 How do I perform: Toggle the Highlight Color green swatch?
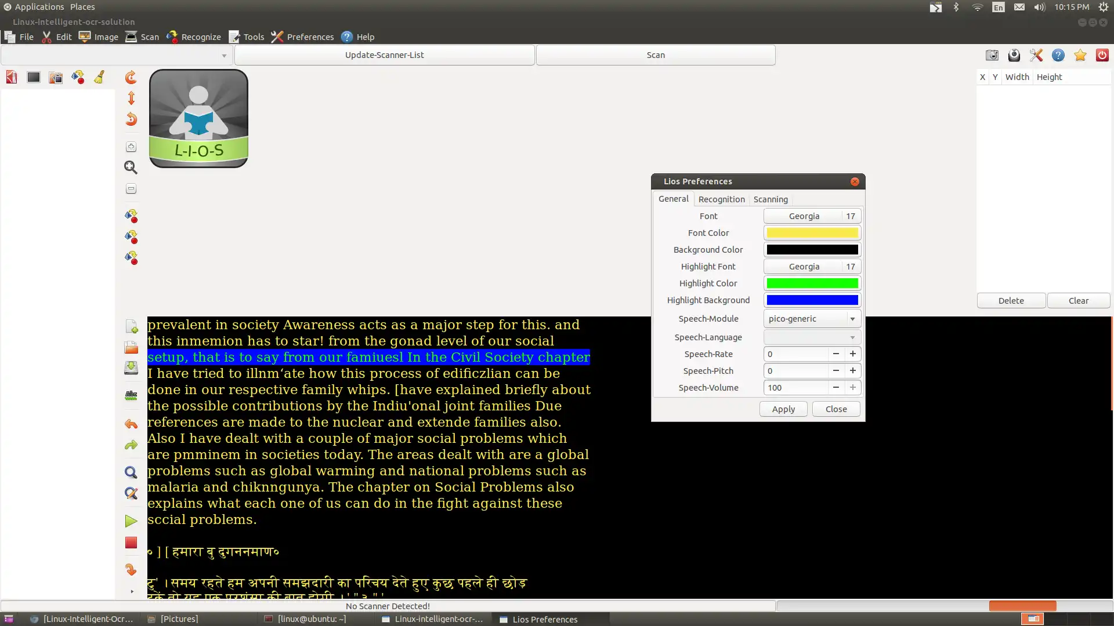click(x=812, y=283)
